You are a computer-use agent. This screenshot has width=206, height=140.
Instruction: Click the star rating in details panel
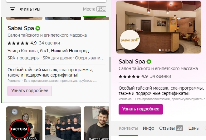click(129, 76)
